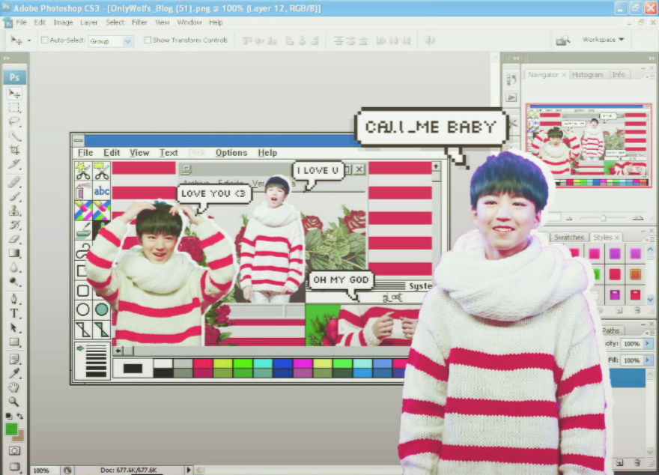
Task: Select the History Brush tool
Action: point(14,225)
